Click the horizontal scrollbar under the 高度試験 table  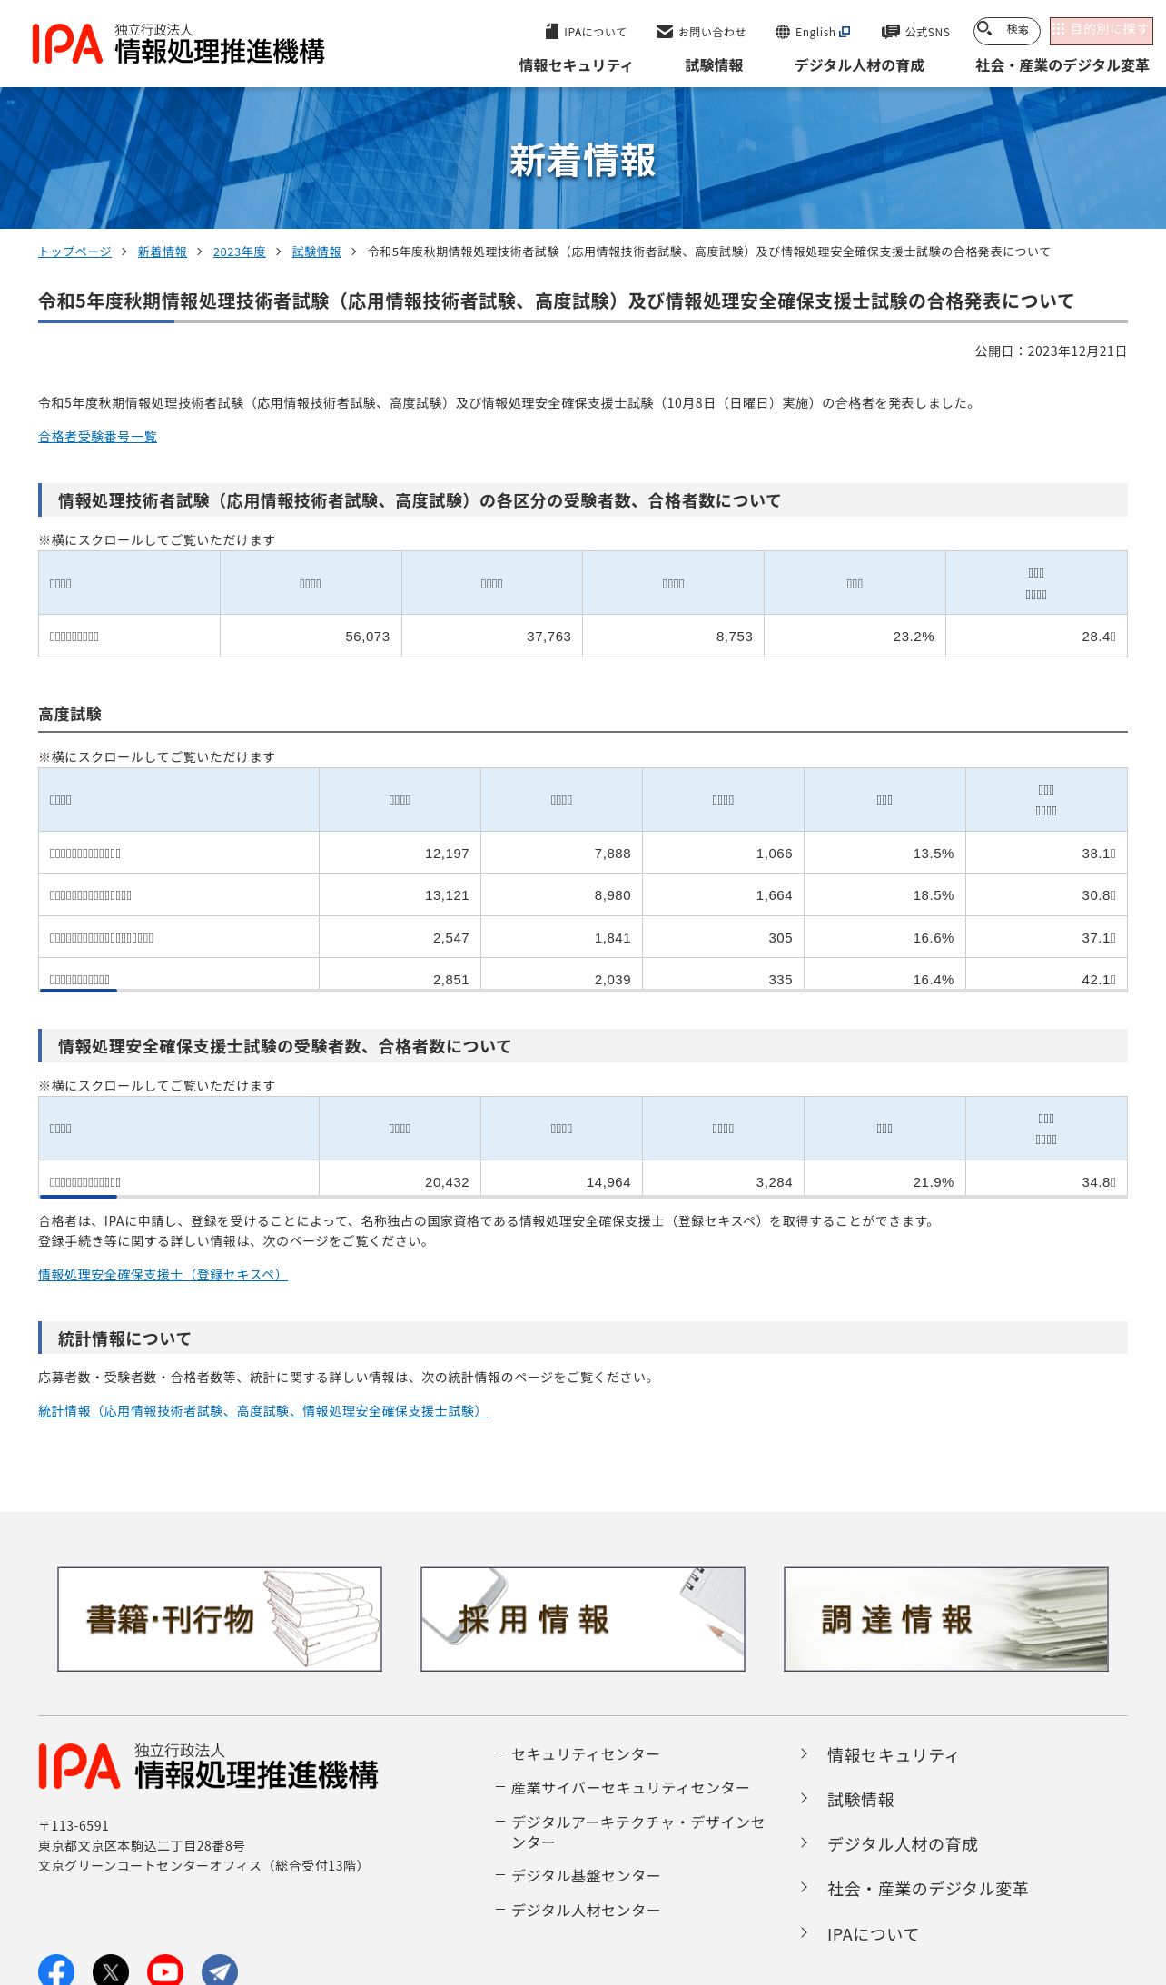[x=78, y=991]
